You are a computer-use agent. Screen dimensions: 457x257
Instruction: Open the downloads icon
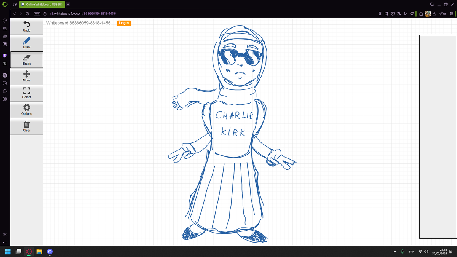(434, 14)
